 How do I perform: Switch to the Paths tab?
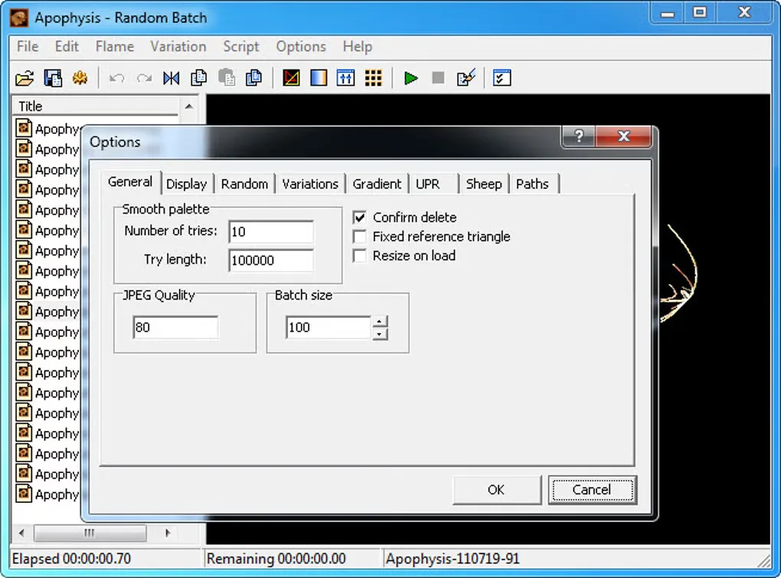click(532, 185)
